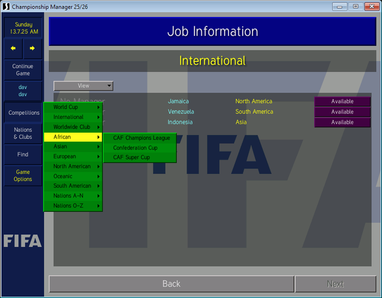Expand the International submenu
This screenshot has height=298, width=382.
pyautogui.click(x=73, y=117)
